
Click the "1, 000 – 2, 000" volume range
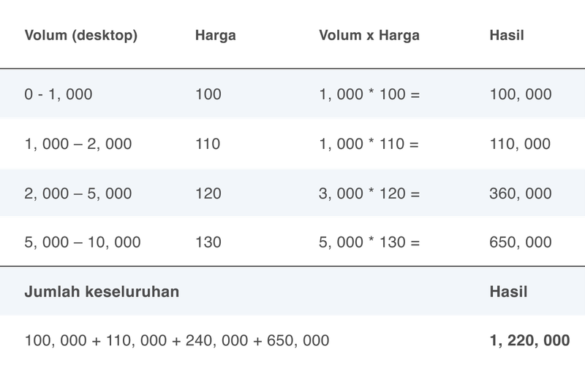(78, 144)
